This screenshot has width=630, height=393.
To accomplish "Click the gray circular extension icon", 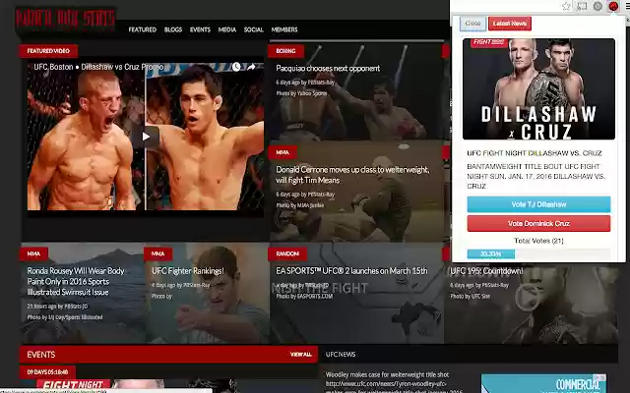I will tap(598, 7).
